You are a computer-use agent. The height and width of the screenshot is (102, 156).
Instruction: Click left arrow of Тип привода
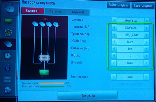coord(114,77)
